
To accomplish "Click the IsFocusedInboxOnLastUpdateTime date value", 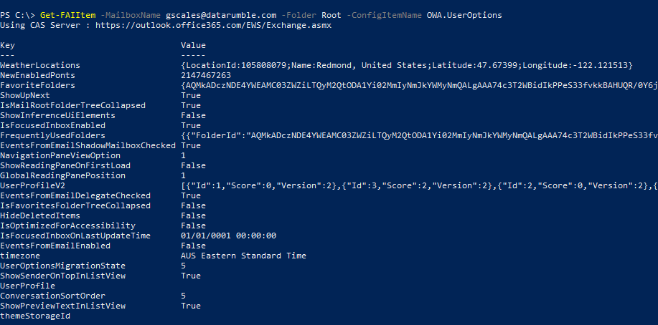I will 229,236.
